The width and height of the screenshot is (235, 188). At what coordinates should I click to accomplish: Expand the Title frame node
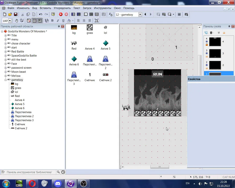click(5, 36)
